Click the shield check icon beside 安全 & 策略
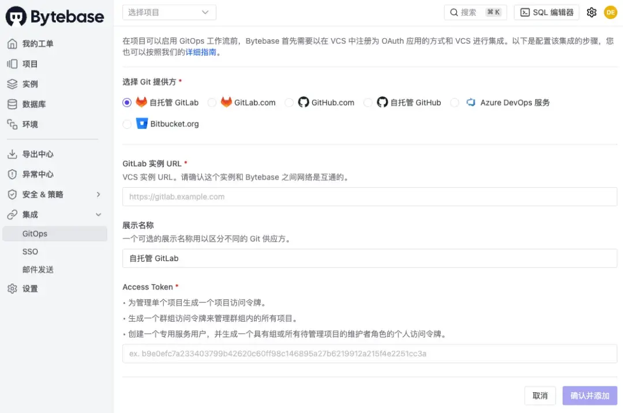The width and height of the screenshot is (623, 413). [x=12, y=195]
